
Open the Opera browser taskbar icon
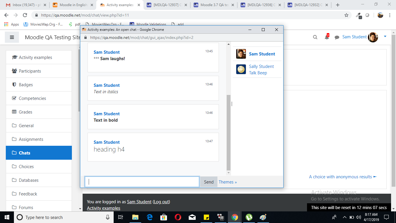(x=178, y=217)
